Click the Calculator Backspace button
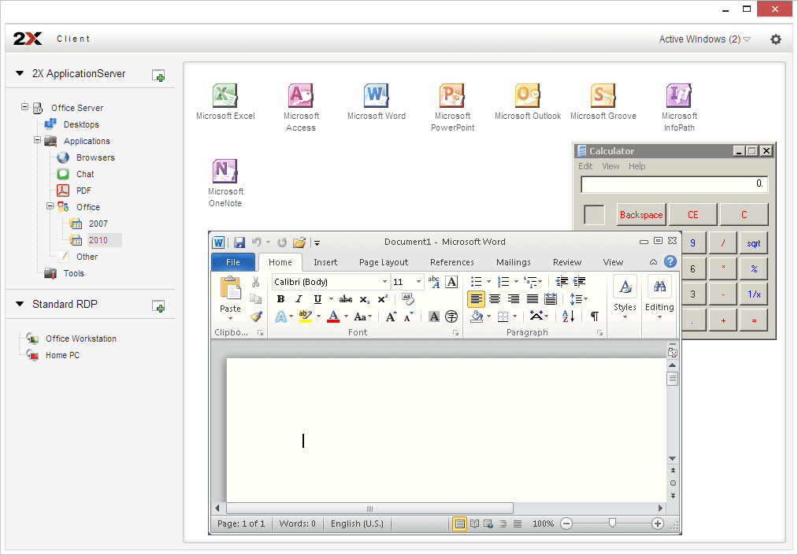This screenshot has width=798, height=555. point(641,215)
